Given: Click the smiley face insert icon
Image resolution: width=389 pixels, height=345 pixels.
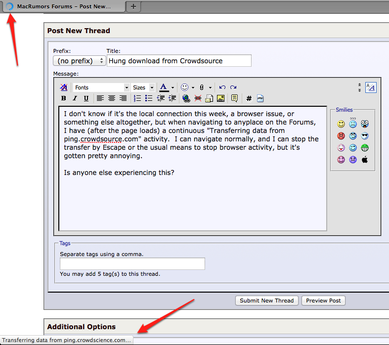Looking at the screenshot, I should tap(184, 87).
